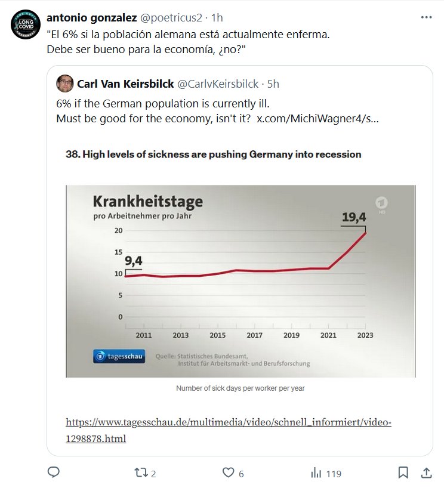
Task: Click the quoted tweet's 5h timestamp
Action: coord(273,84)
